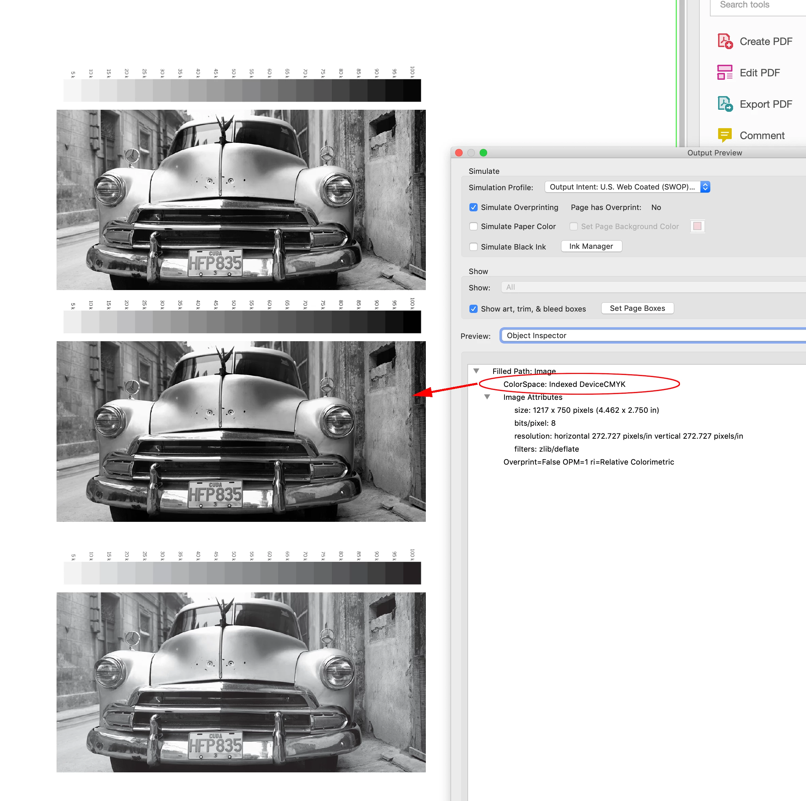This screenshot has width=806, height=801.
Task: Click the Export PDF icon
Action: pyautogui.click(x=725, y=104)
